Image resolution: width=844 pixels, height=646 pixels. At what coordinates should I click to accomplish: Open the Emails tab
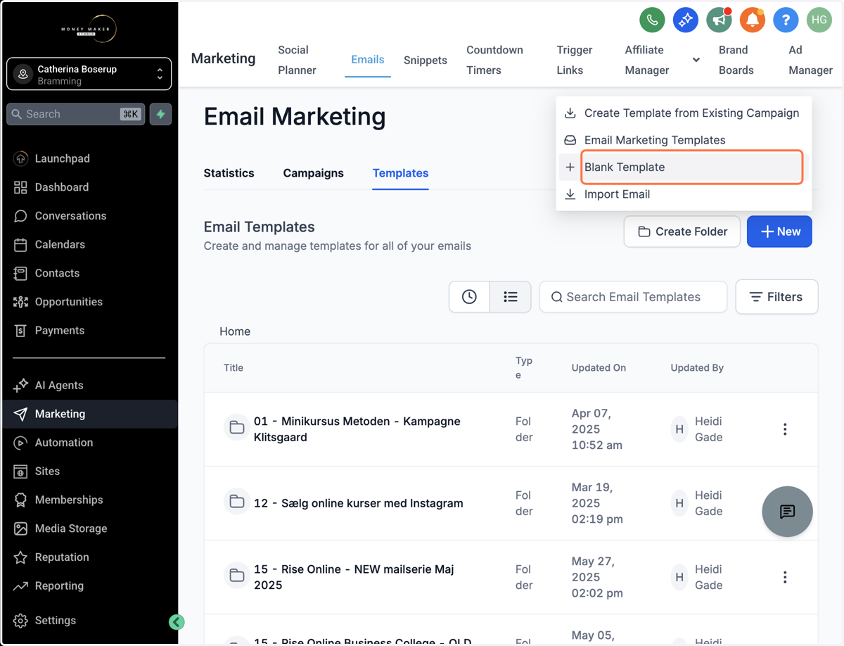point(368,60)
